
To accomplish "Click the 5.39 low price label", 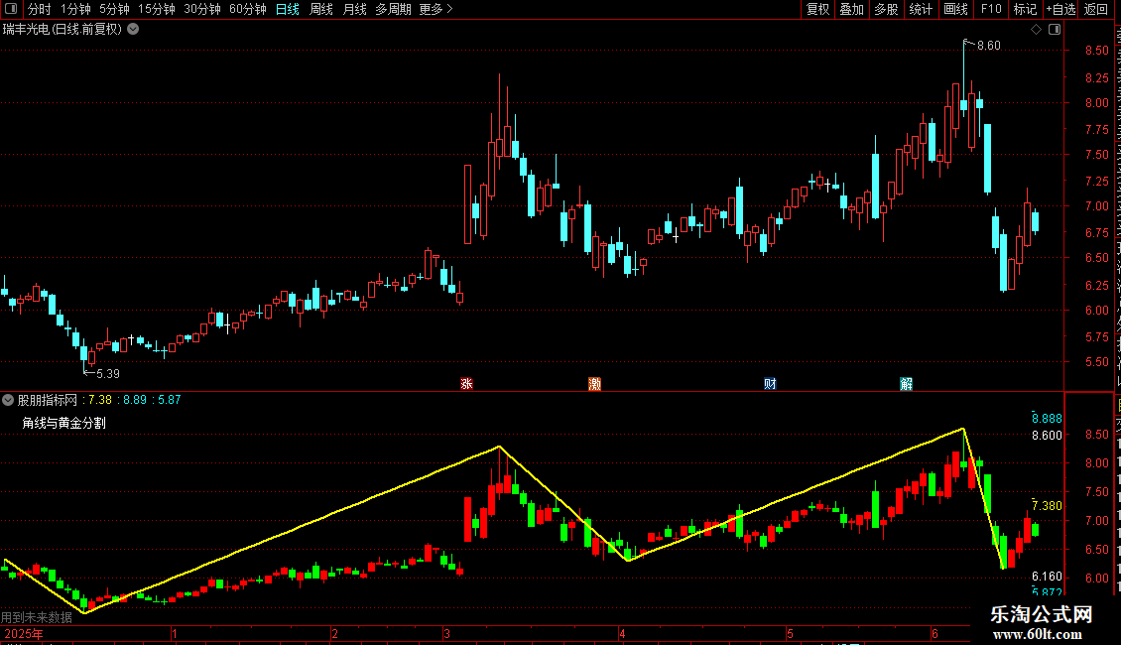I will coord(108,374).
